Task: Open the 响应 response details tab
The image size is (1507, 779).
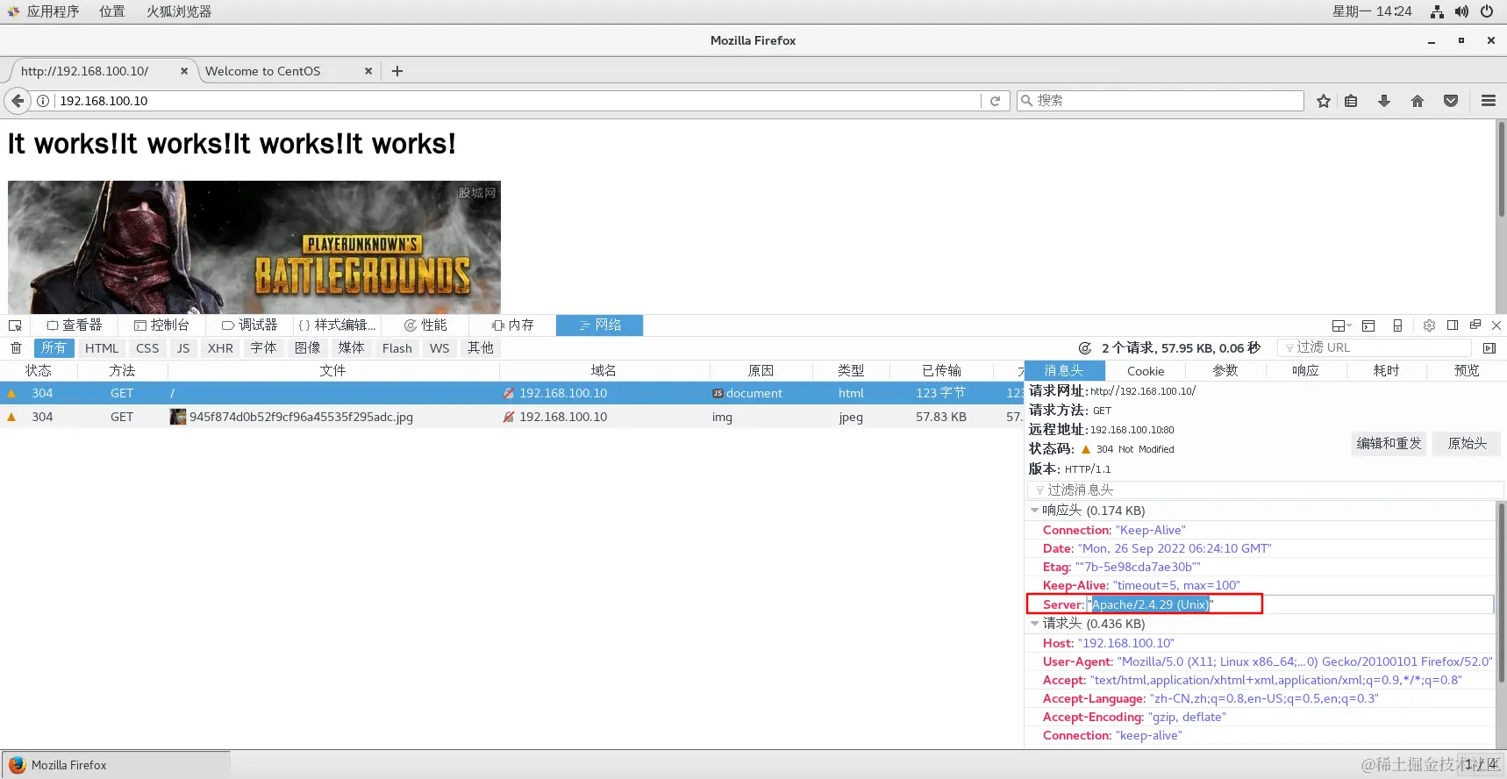Action: coord(1305,371)
